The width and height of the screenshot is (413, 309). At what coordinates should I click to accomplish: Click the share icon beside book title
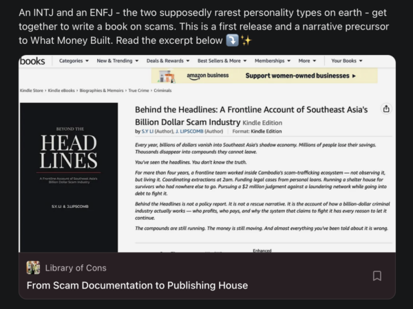coord(386,108)
